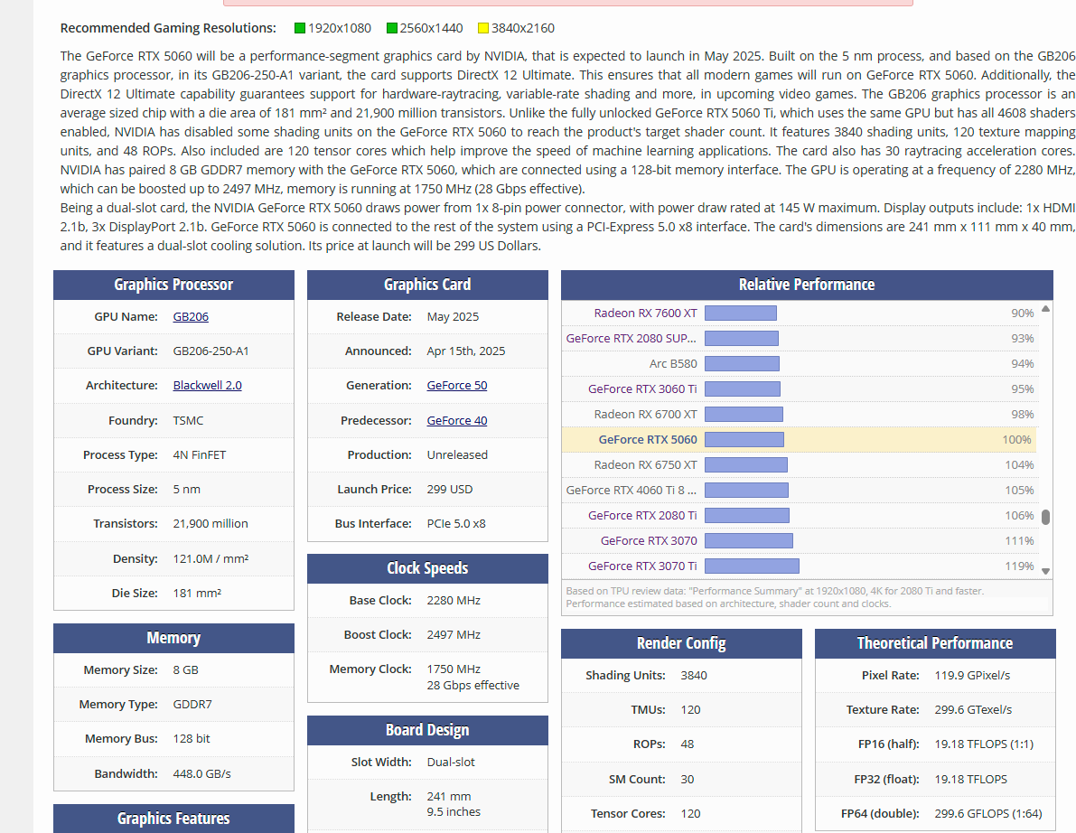Viewport: 1076px width, 833px height.
Task: Open GeForce RTX 2080 SUPER performance entry
Action: (631, 338)
